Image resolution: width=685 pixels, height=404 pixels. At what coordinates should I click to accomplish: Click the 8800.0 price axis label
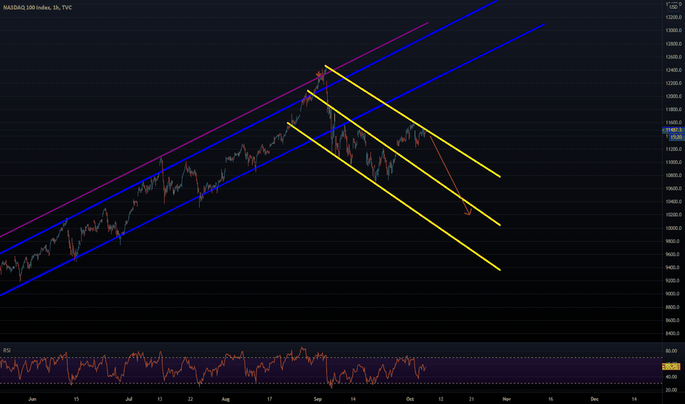(673, 307)
